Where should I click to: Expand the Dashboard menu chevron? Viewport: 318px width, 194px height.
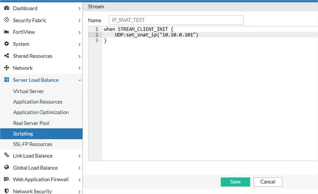point(79,9)
